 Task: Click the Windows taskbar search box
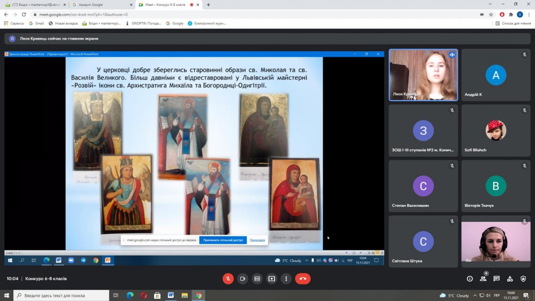[x=62, y=295]
